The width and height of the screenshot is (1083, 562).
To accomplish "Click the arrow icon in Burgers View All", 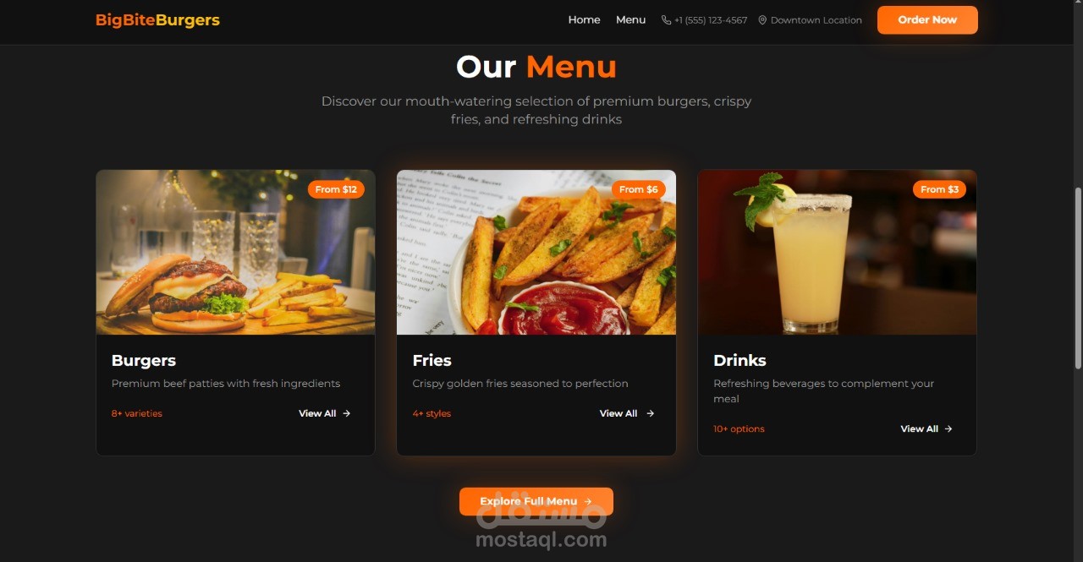I will click(347, 413).
